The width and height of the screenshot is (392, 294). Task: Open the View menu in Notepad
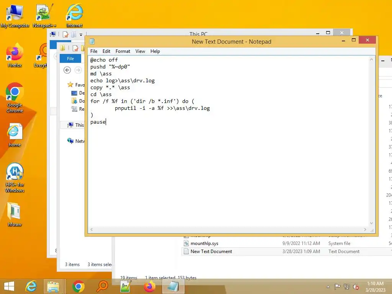coord(140,51)
